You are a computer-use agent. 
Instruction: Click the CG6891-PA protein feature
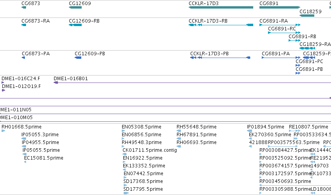click(281, 58)
